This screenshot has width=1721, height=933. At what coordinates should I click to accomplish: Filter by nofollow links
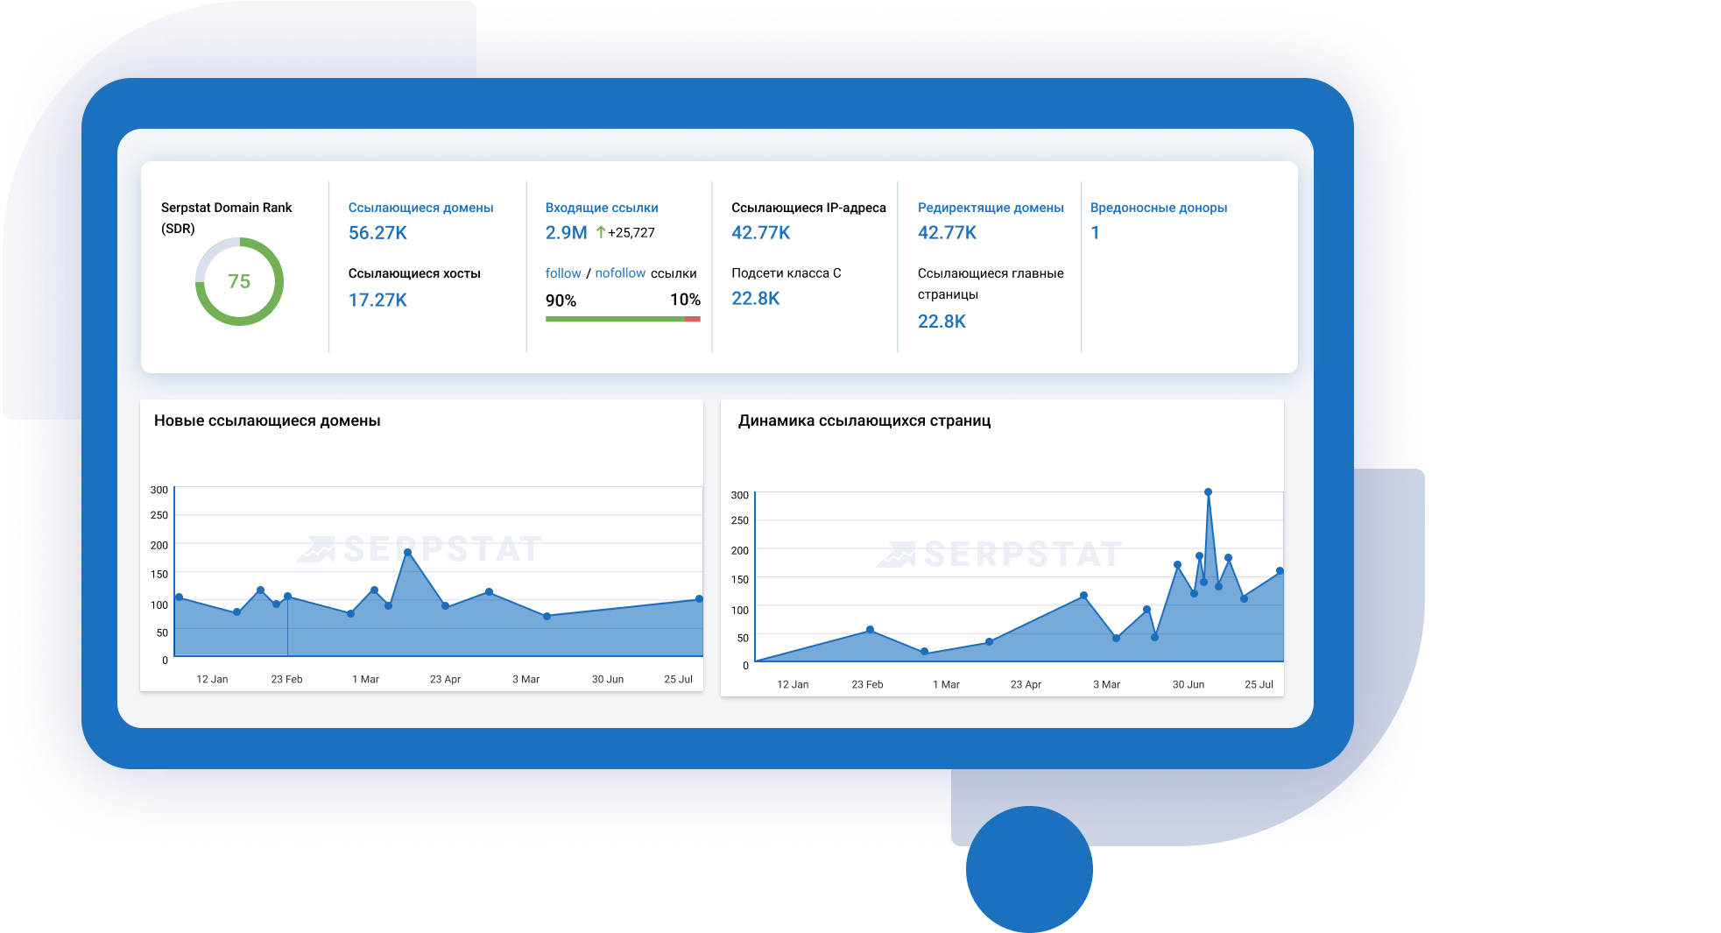[620, 272]
